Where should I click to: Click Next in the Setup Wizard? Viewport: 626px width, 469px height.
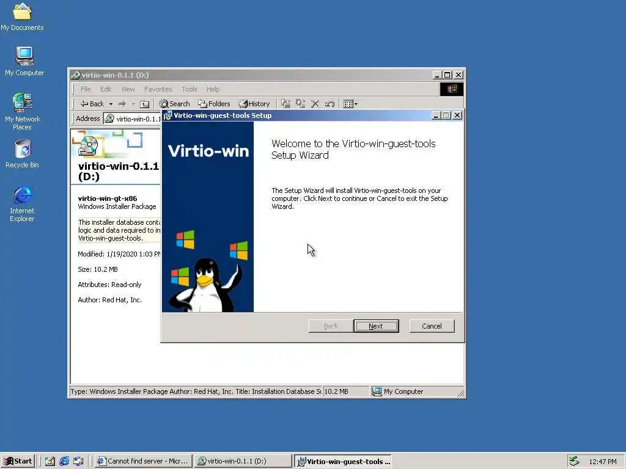tap(376, 326)
